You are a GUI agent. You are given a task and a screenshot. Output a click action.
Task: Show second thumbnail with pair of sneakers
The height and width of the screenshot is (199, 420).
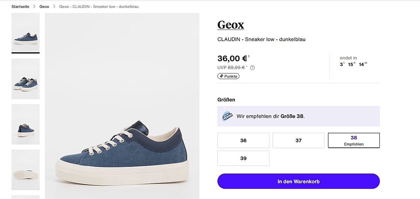point(26,79)
